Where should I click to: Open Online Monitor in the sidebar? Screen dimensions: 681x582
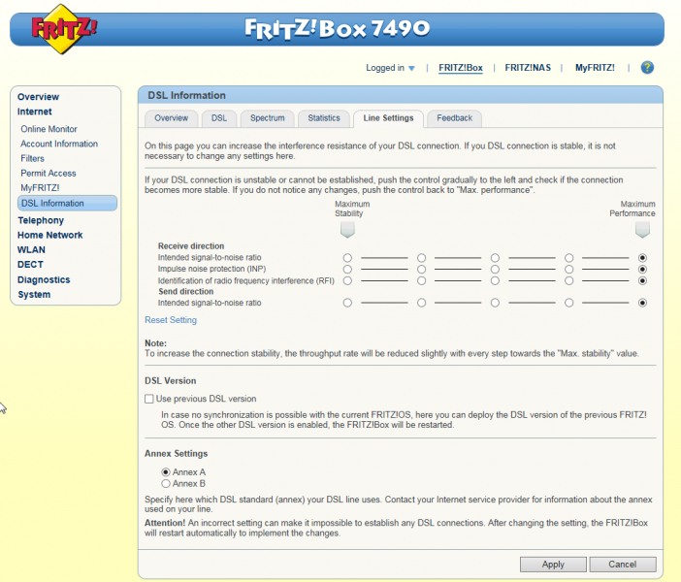49,129
